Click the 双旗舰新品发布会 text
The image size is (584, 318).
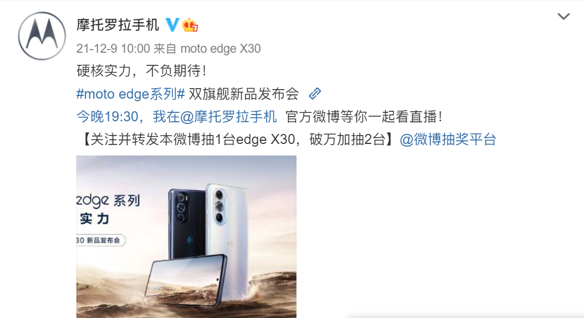[244, 93]
